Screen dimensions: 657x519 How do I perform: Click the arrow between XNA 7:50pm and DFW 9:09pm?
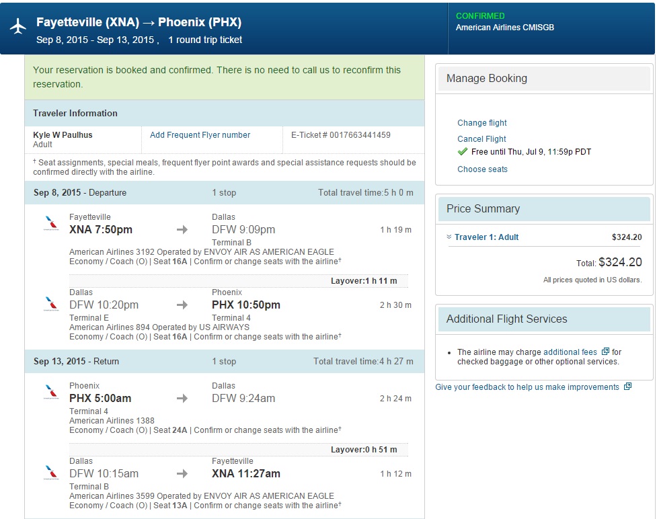[x=182, y=230]
